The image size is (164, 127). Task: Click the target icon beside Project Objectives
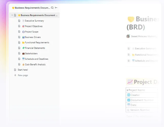pyautogui.click(x=23, y=26)
